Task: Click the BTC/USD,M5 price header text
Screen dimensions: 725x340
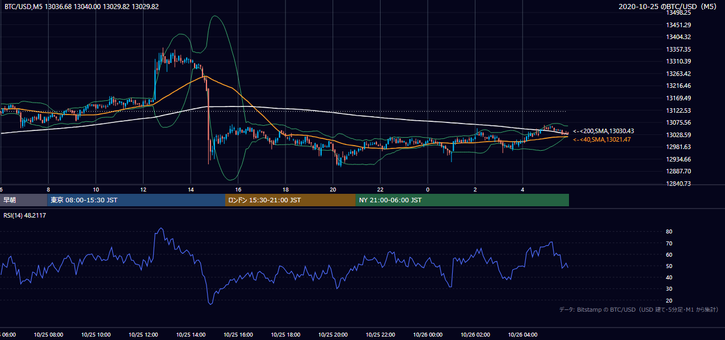Action: 82,7
